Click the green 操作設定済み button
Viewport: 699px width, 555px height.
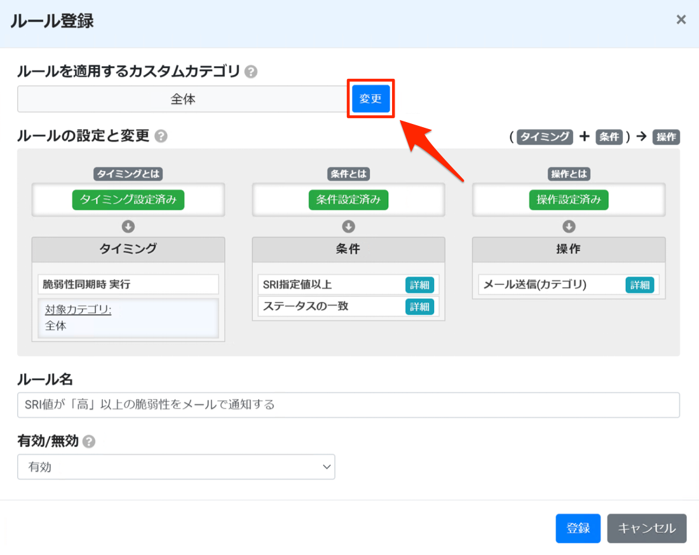click(568, 200)
